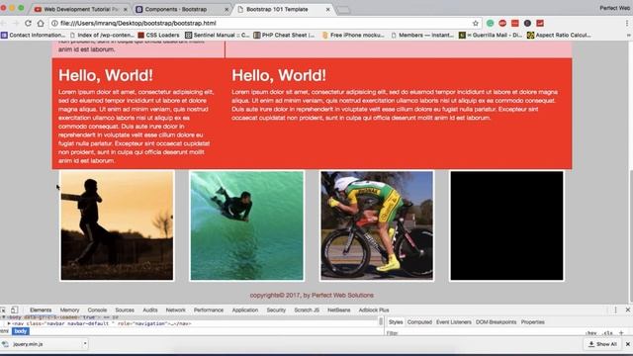Screen dimensions: 633x356
Task: Collapse the body element node
Action: pos(4,317)
